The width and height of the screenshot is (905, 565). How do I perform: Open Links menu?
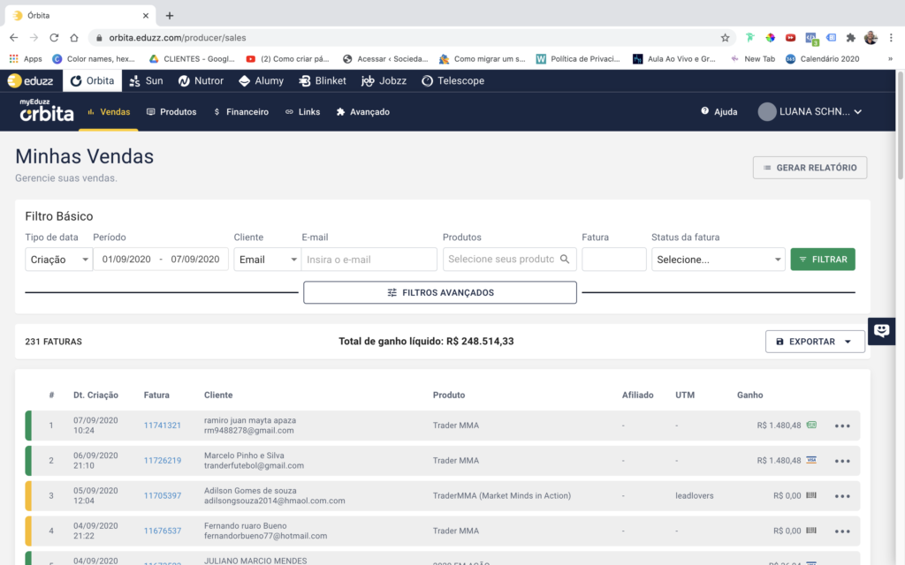pyautogui.click(x=302, y=112)
